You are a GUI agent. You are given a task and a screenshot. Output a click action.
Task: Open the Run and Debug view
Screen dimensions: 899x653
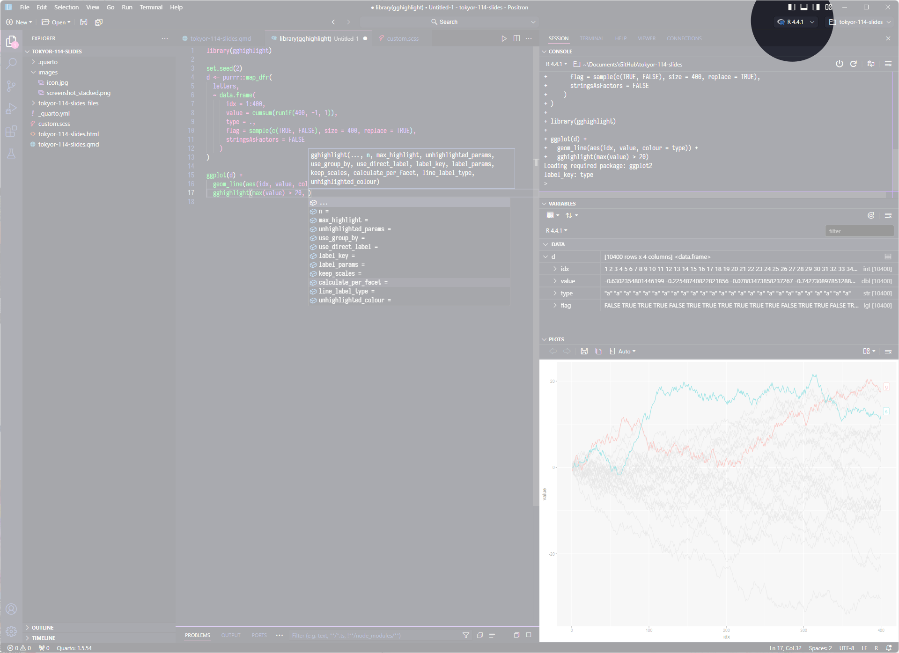(x=11, y=109)
